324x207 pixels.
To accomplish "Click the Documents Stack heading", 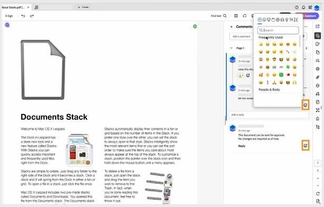I will 54,117.
